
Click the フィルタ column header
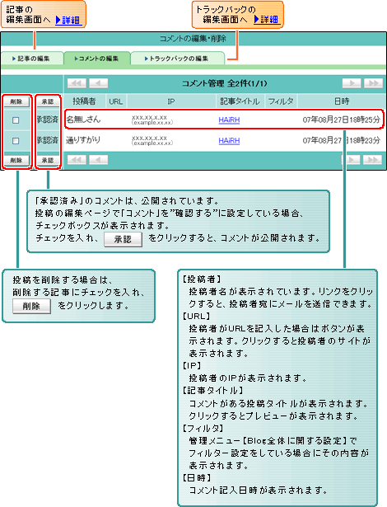point(281,101)
